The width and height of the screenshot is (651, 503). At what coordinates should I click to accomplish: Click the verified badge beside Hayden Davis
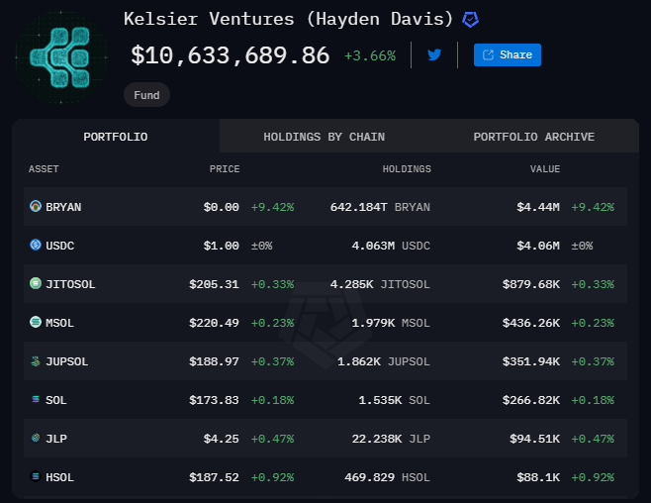point(472,20)
